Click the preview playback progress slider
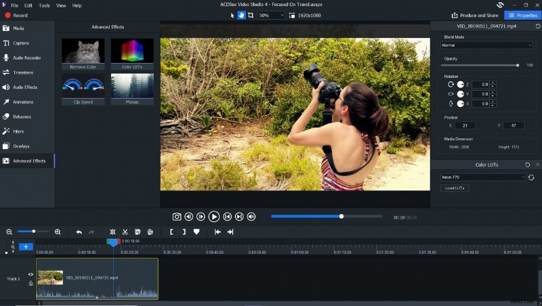This screenshot has width=542, height=306. (327, 216)
